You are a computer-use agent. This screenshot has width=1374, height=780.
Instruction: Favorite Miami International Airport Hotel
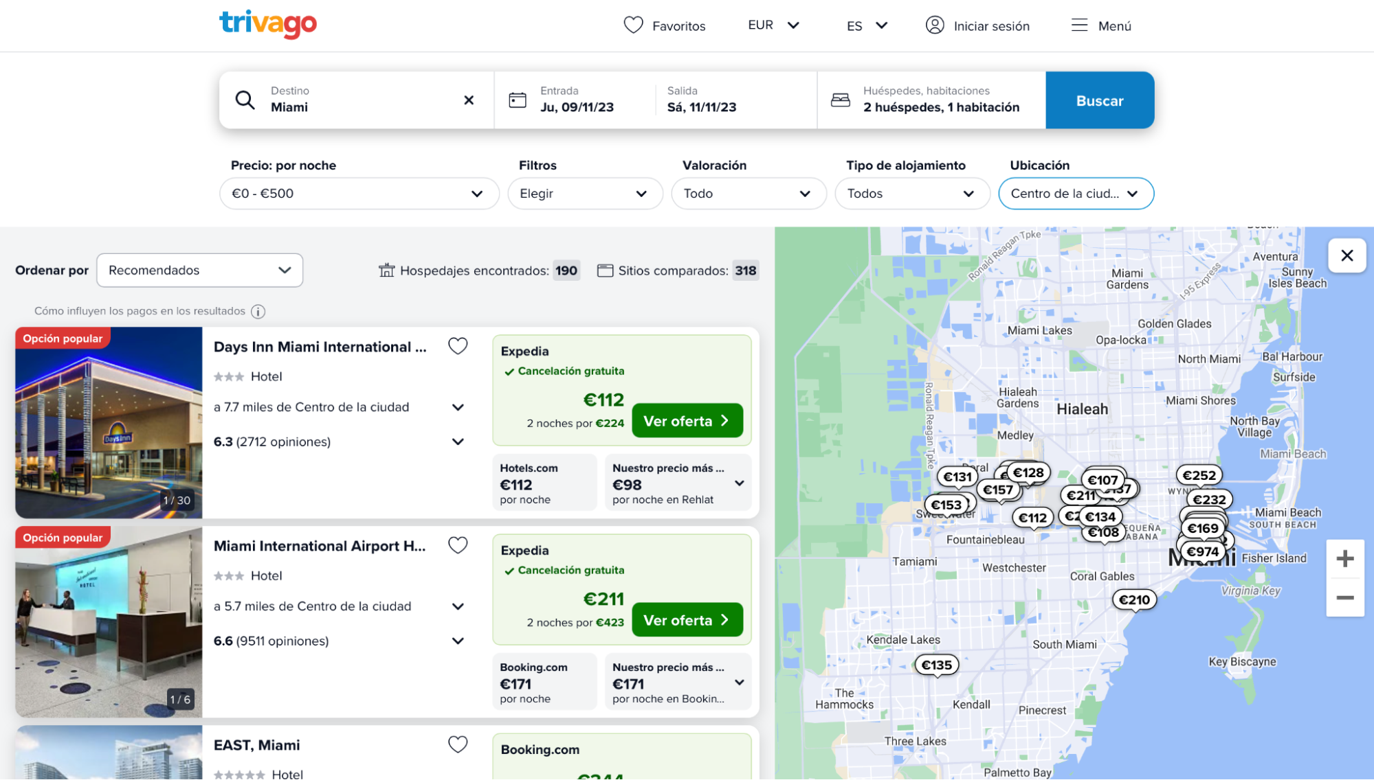(458, 546)
